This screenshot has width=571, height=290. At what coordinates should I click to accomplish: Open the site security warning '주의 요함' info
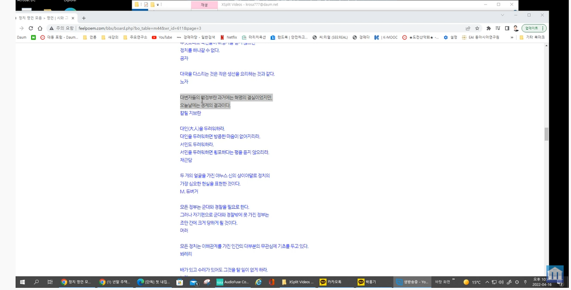[x=62, y=28]
